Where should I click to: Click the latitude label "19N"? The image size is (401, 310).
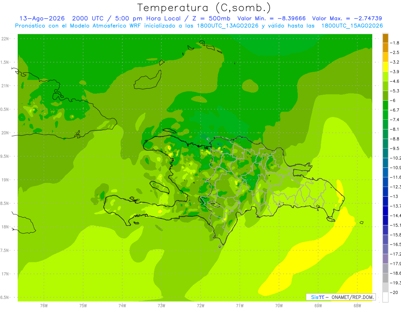point(6,180)
